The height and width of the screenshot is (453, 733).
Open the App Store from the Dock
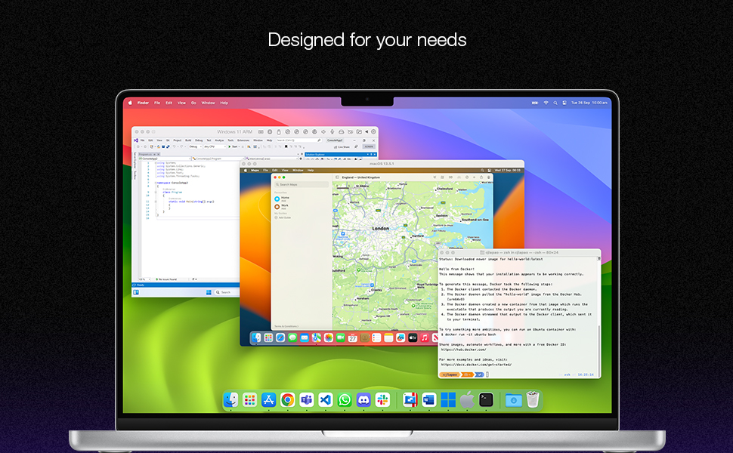pos(268,399)
